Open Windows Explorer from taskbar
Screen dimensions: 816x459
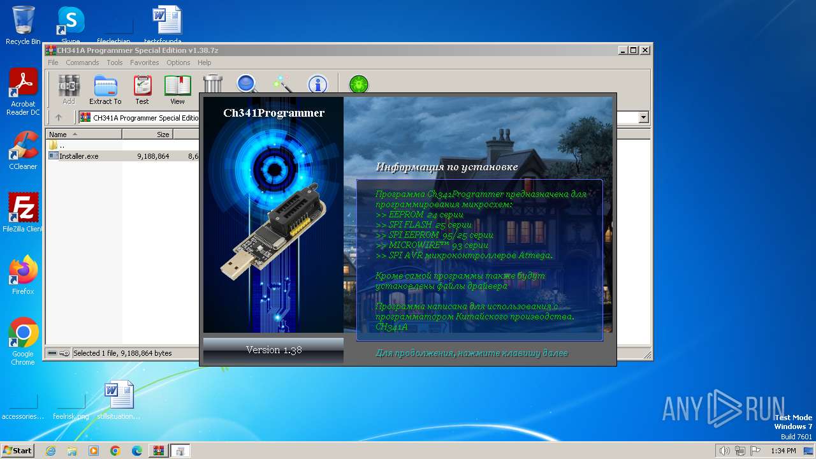(72, 451)
